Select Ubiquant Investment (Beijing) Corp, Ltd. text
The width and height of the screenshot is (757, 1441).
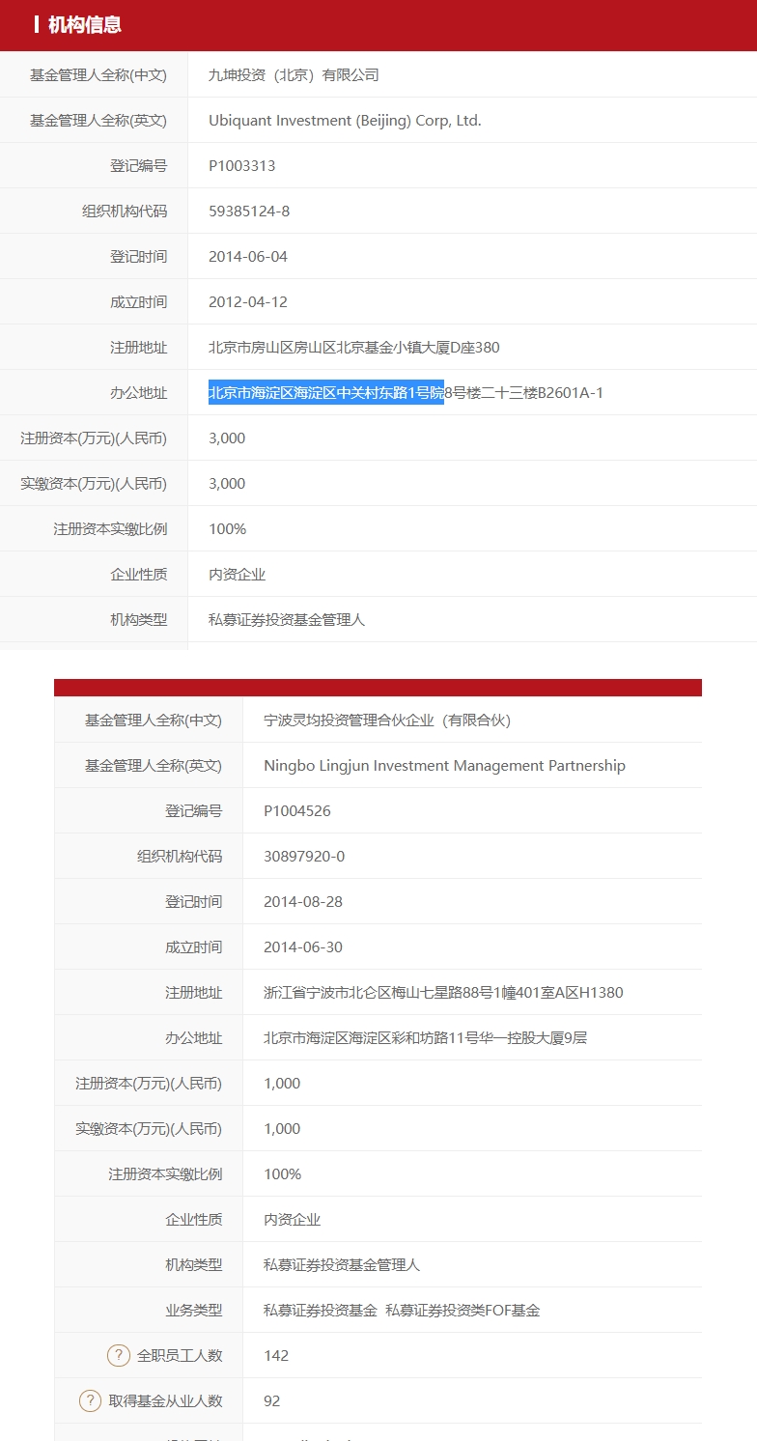click(345, 120)
